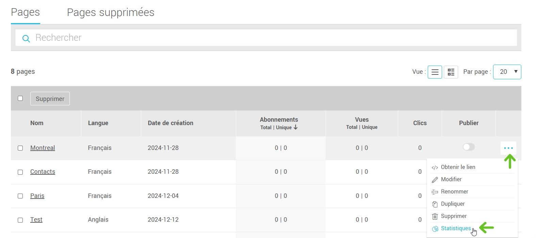Open the Pages supprimées tab
The height and width of the screenshot is (238, 536).
pos(111,13)
